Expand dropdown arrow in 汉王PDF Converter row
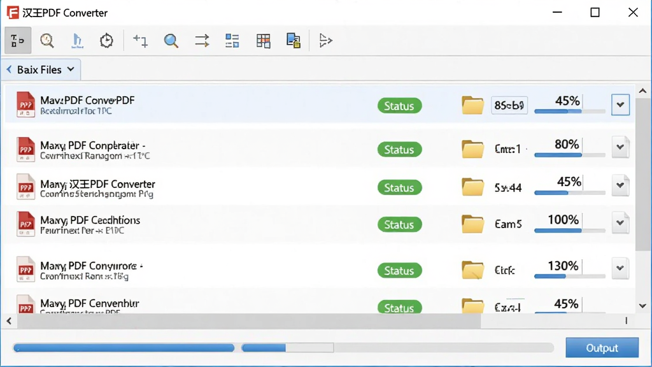The width and height of the screenshot is (652, 367). click(x=620, y=185)
